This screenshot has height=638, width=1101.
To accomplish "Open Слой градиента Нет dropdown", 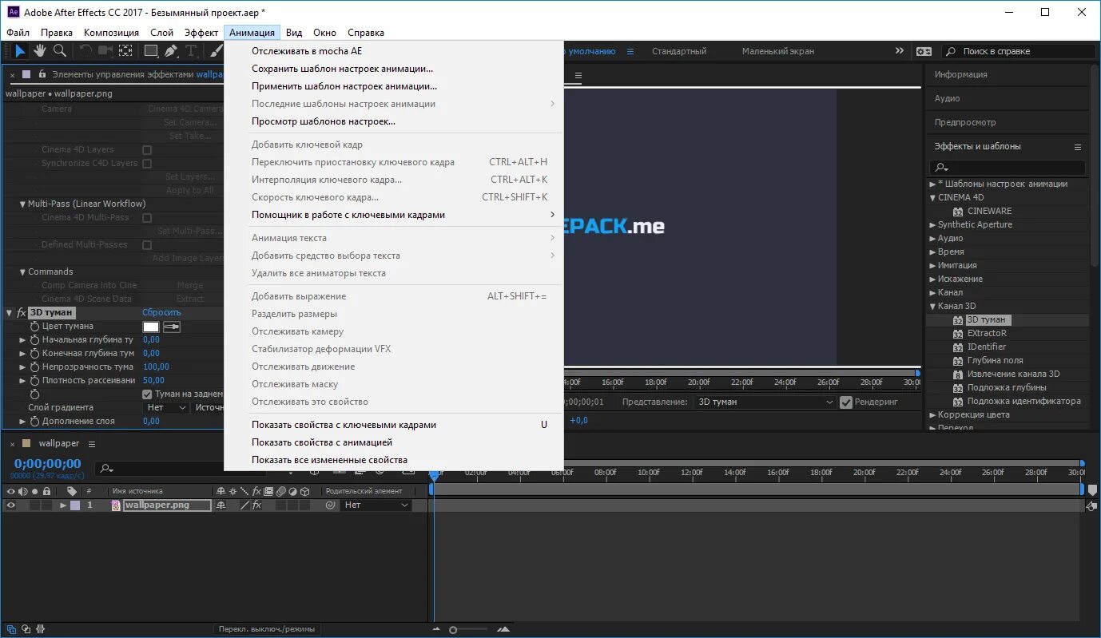I will click(x=167, y=408).
